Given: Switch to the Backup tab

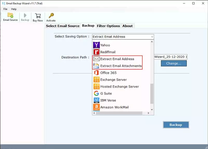Looking at the screenshot, I should (88, 25).
